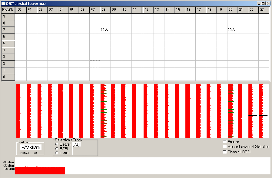Viewport: 272px width, 178px height.
Task: Click frequency row header 3
Action: pos(8,57)
